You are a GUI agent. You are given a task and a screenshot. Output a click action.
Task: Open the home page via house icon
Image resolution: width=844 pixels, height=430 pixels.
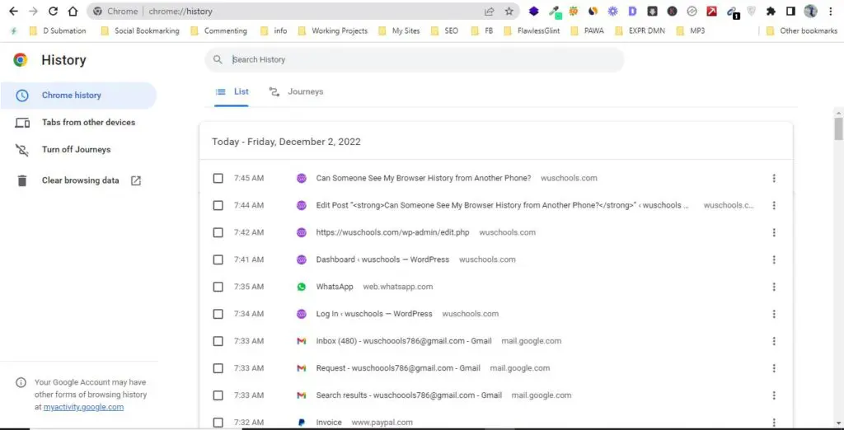73,12
